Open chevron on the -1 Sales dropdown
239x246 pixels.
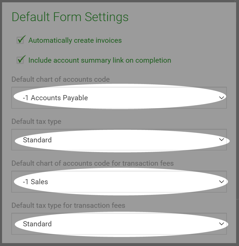tap(222, 182)
